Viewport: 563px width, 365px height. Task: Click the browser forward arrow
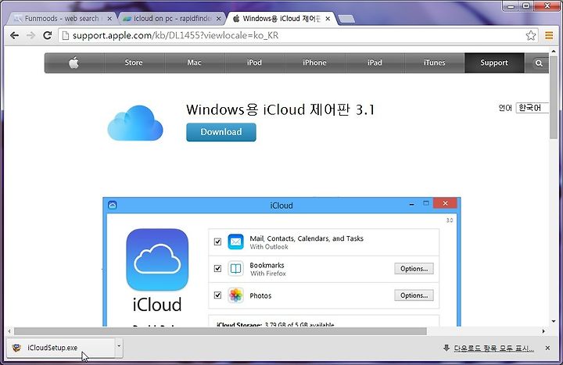tap(30, 35)
